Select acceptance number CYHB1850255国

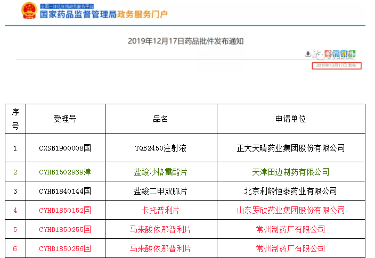click(65, 229)
